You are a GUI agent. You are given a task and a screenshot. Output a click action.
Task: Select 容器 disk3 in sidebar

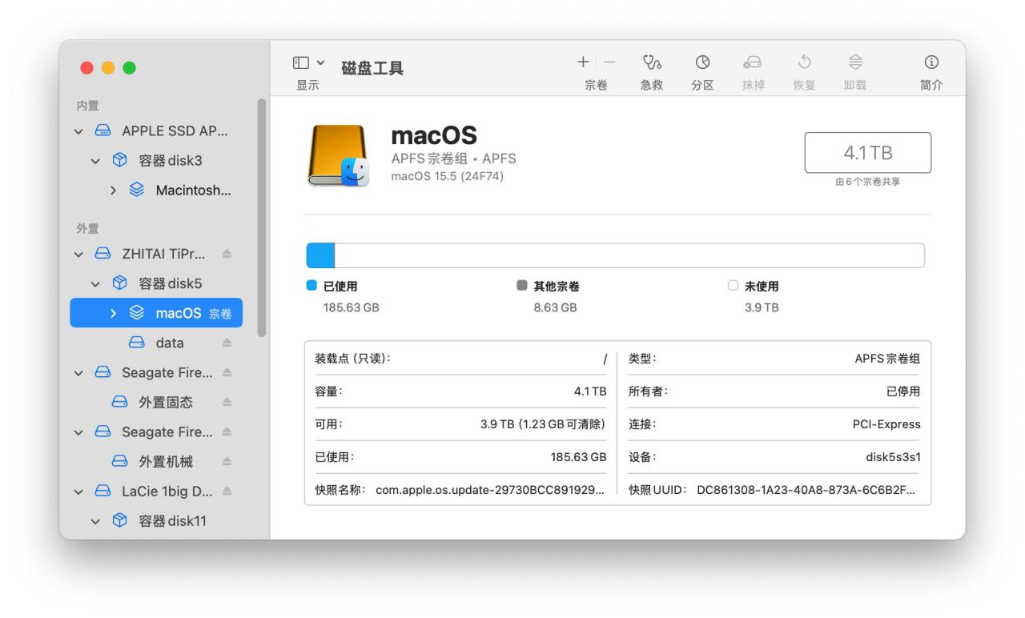[x=156, y=160]
